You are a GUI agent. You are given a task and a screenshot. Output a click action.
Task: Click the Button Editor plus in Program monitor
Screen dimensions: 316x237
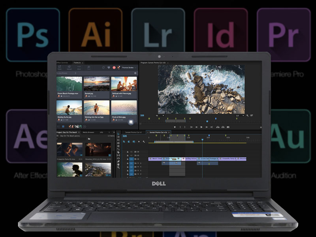click(x=261, y=127)
